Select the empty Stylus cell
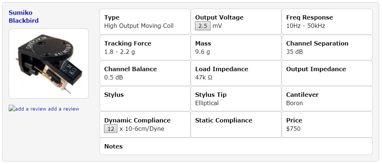 145,99
